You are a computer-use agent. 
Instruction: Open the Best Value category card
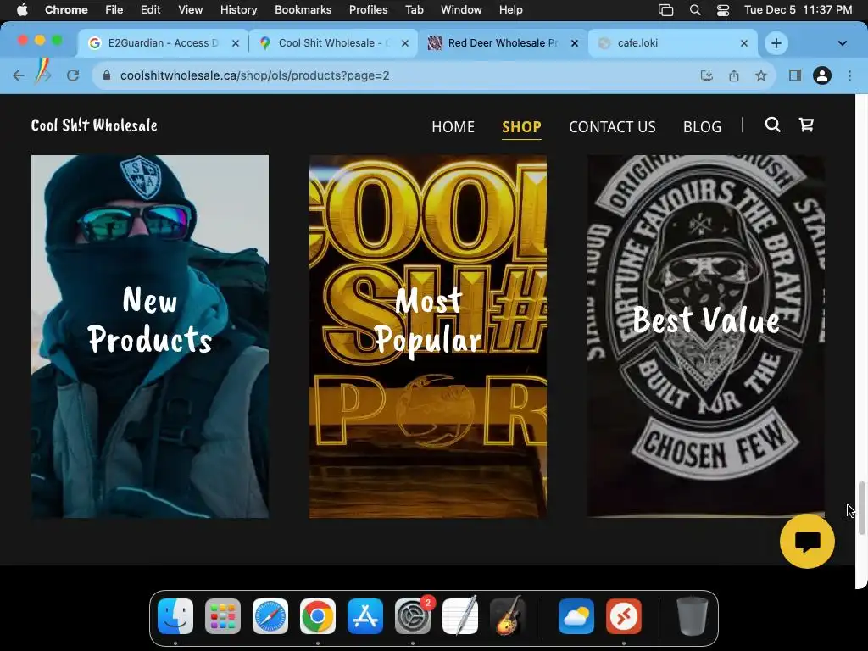point(706,337)
